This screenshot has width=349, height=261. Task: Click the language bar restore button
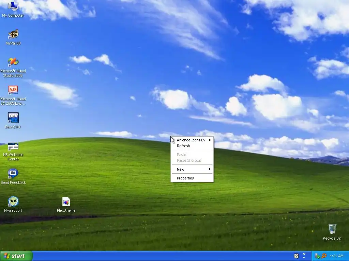(x=304, y=254)
